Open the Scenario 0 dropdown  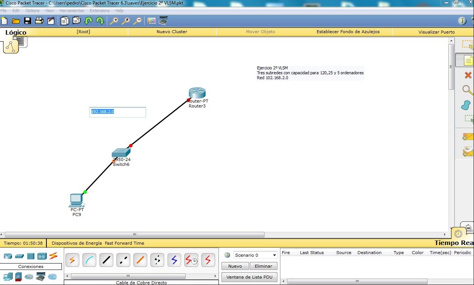coord(255,255)
